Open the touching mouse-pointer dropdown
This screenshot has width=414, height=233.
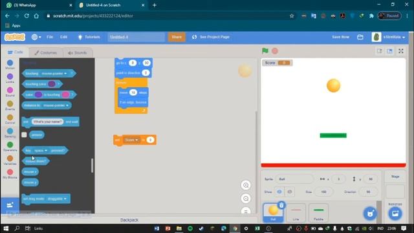(x=54, y=73)
